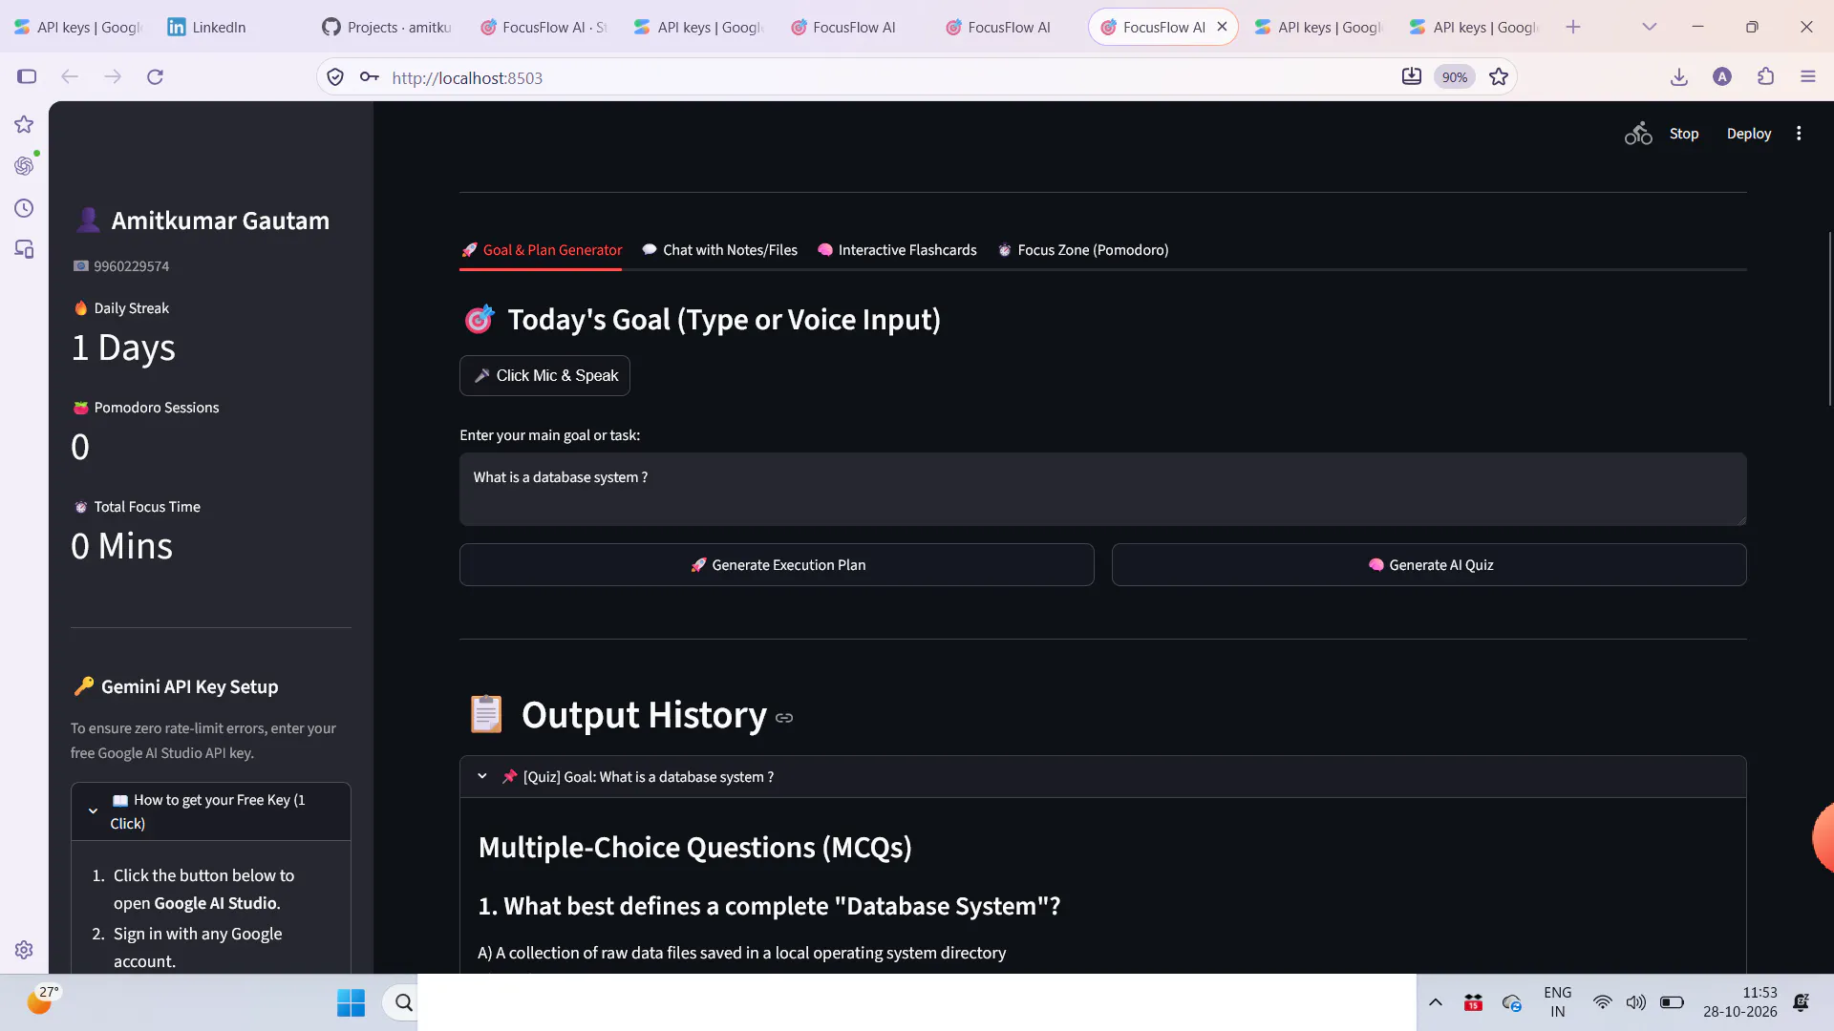
Task: Switch to Interactive Flashcards tab
Action: [x=897, y=250]
